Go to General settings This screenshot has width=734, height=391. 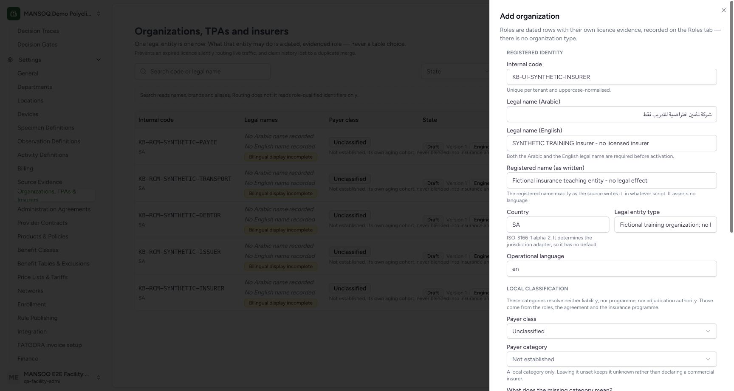pos(28,73)
